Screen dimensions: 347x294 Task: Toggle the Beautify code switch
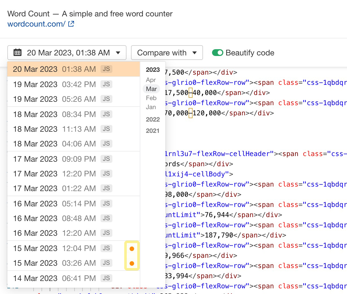tap(217, 53)
